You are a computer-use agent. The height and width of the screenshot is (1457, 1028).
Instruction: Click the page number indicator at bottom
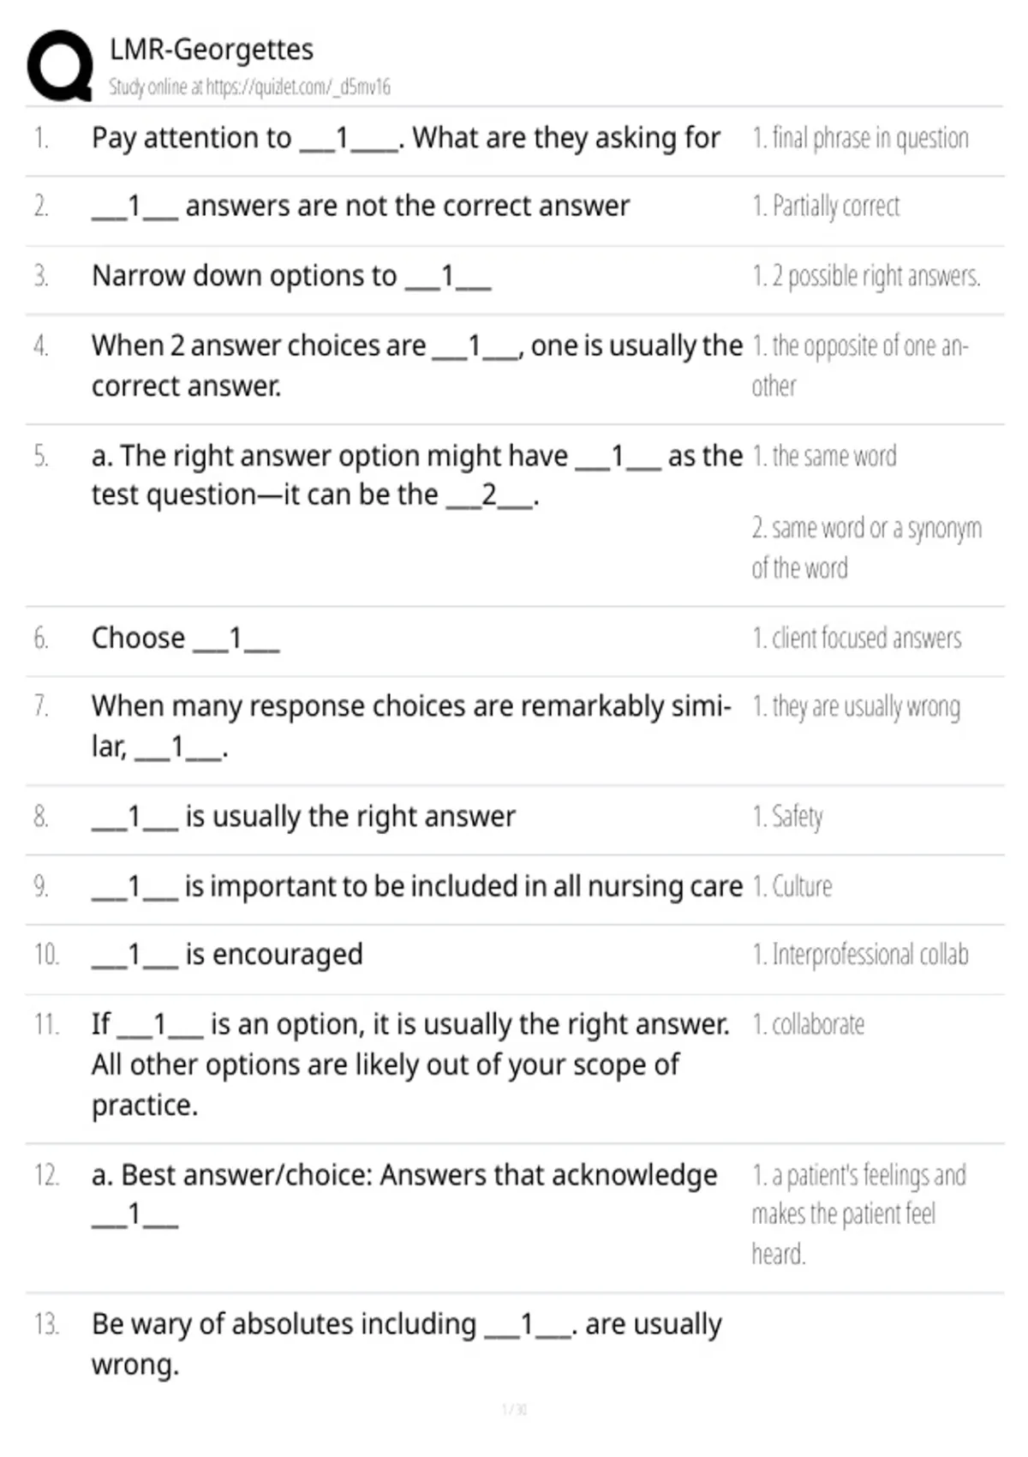(x=514, y=1409)
